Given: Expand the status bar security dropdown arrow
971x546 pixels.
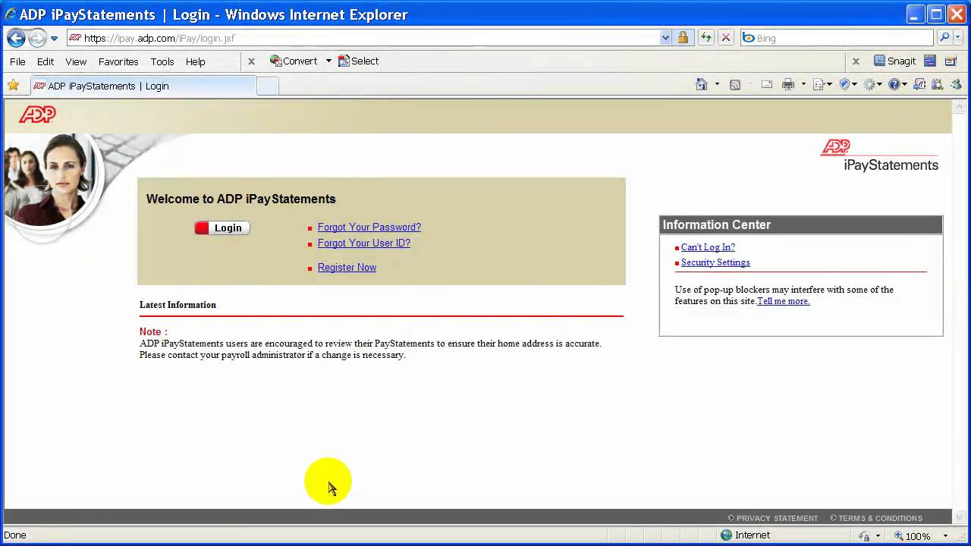Looking at the screenshot, I should [x=878, y=536].
